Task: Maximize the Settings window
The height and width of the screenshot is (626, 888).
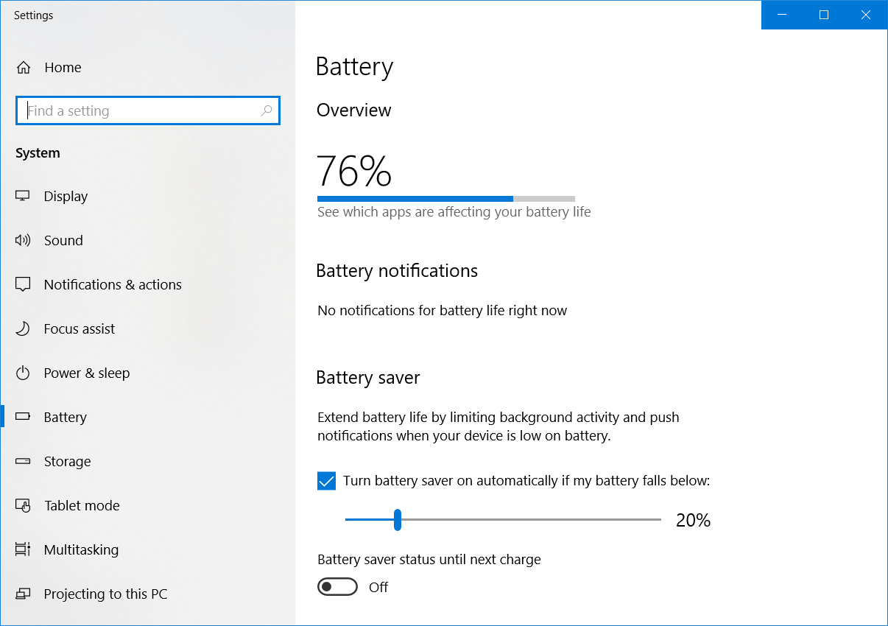Action: pos(824,15)
